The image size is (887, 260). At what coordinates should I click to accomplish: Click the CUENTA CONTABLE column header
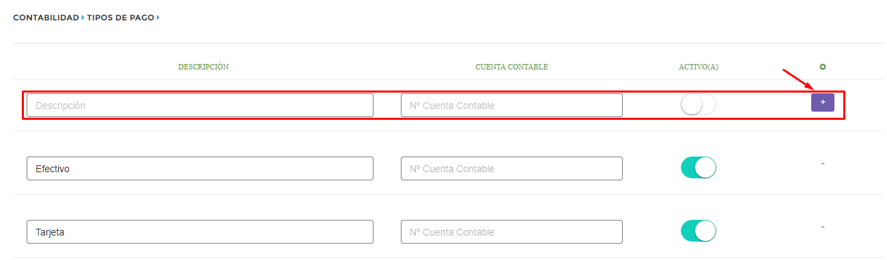(511, 67)
